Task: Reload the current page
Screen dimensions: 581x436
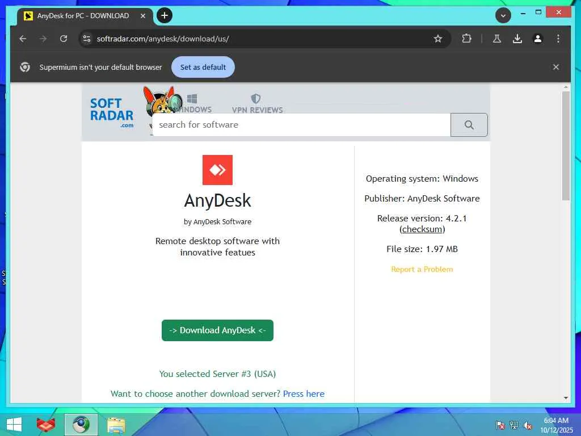Action: click(64, 39)
